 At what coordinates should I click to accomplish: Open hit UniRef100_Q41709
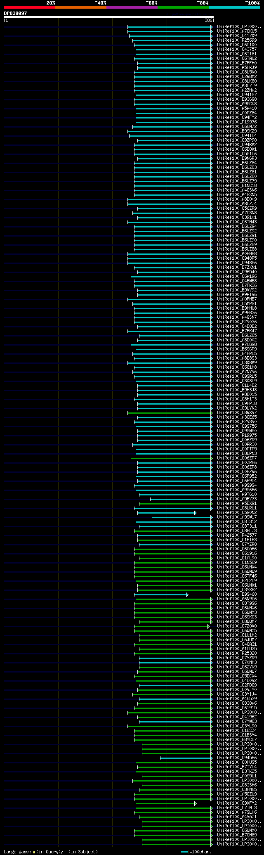coord(237,36)
